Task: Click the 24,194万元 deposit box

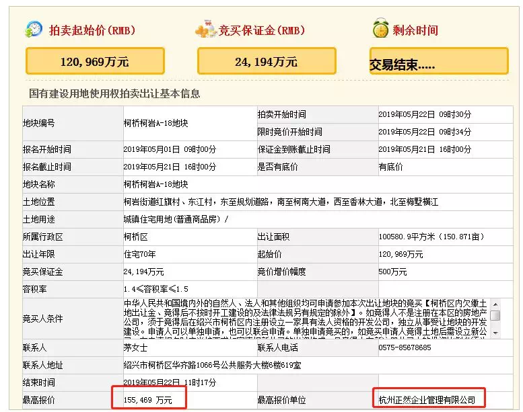Action: (267, 61)
